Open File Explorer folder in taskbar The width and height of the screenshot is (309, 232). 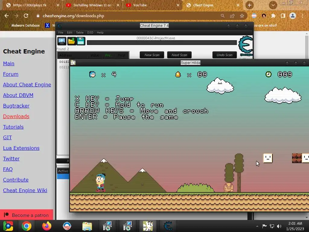coord(87,226)
